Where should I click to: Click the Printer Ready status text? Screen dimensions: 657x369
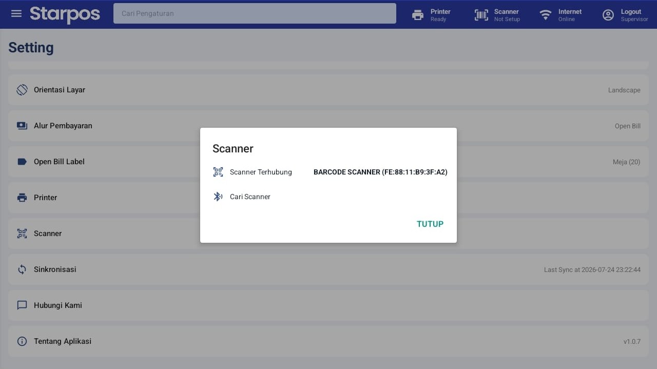point(440,15)
